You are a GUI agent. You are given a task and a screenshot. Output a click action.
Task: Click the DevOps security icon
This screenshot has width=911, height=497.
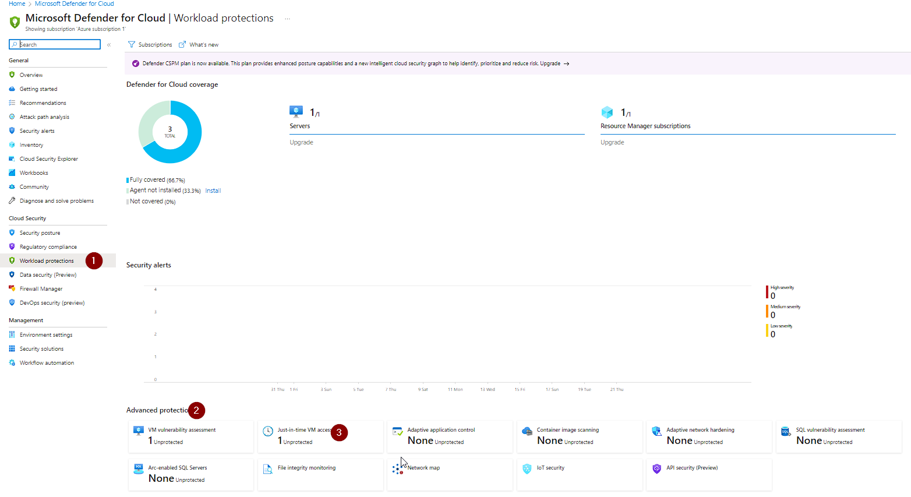[x=12, y=302]
